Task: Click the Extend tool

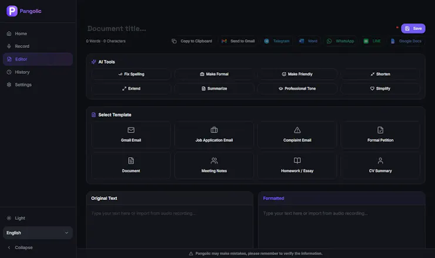Action: [x=131, y=89]
